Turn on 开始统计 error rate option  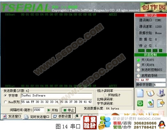click(105, 95)
